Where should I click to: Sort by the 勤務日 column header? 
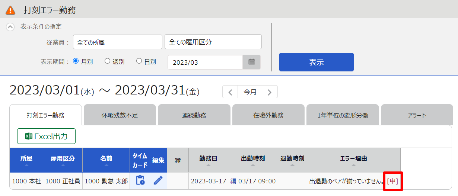point(209,160)
